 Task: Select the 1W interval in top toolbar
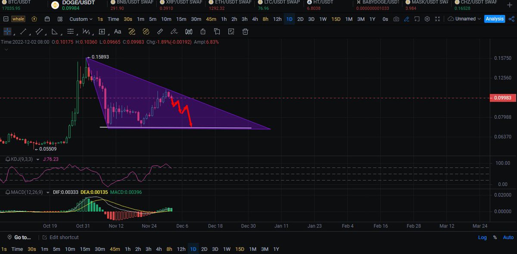tap(323, 19)
